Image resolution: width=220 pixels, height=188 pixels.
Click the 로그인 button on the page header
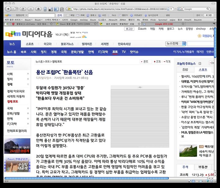129,29
